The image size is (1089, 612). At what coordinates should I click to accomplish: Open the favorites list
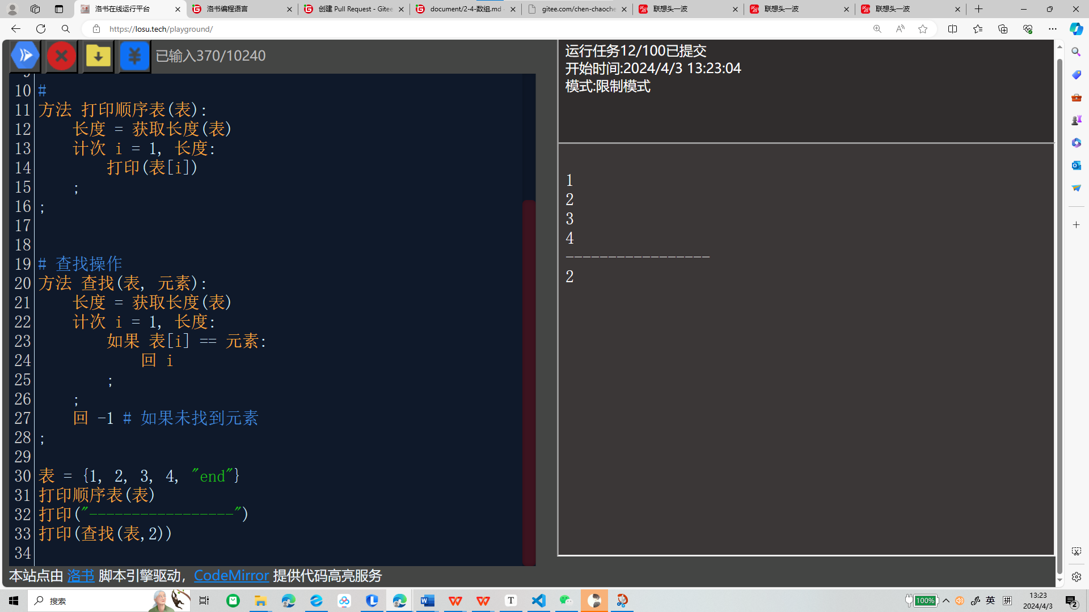coord(978,29)
